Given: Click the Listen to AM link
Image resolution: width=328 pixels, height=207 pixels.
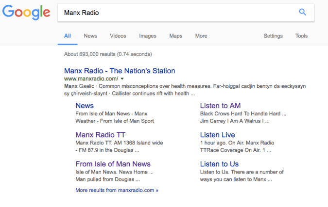Looking at the screenshot, I should click(x=220, y=106).
